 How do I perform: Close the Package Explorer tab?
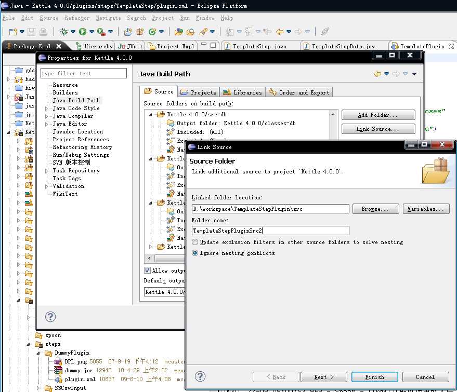point(59,46)
